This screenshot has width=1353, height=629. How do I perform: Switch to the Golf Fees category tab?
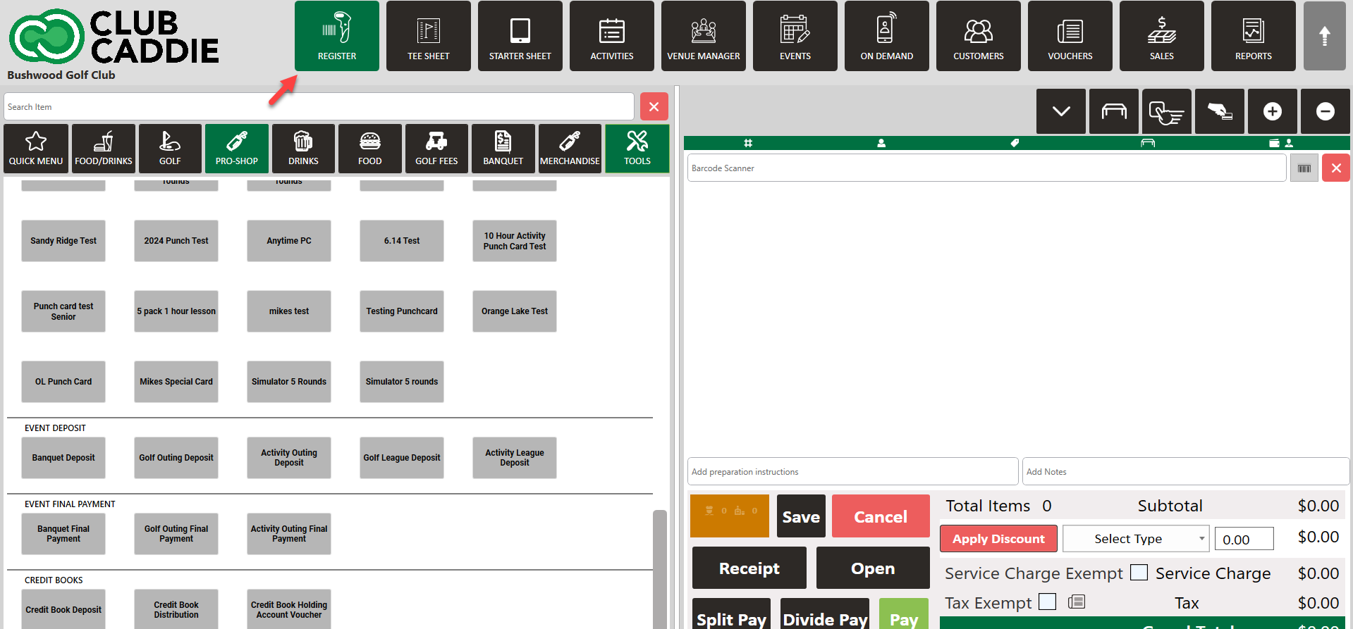click(x=436, y=148)
